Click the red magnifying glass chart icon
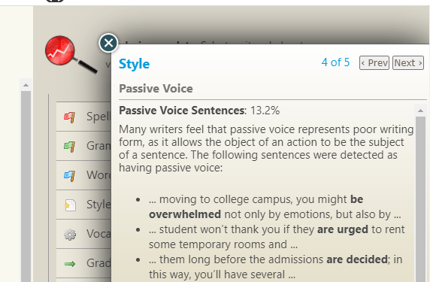 [x=70, y=53]
